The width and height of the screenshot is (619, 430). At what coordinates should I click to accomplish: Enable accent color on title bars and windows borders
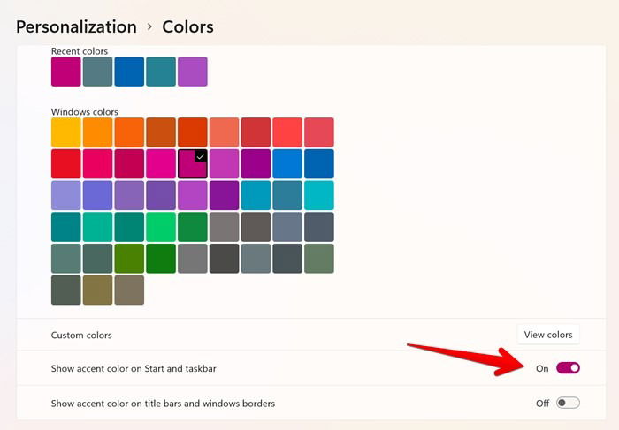(568, 403)
